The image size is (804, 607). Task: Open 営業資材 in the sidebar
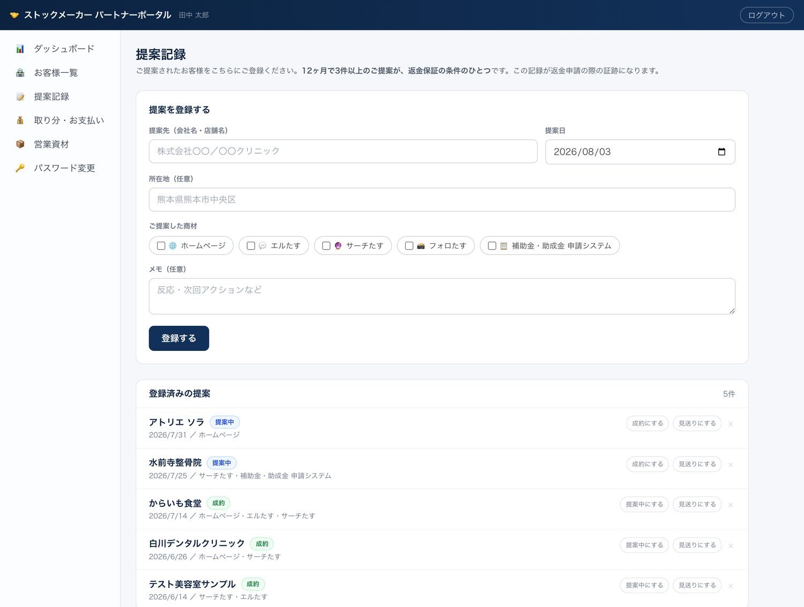tap(60, 144)
